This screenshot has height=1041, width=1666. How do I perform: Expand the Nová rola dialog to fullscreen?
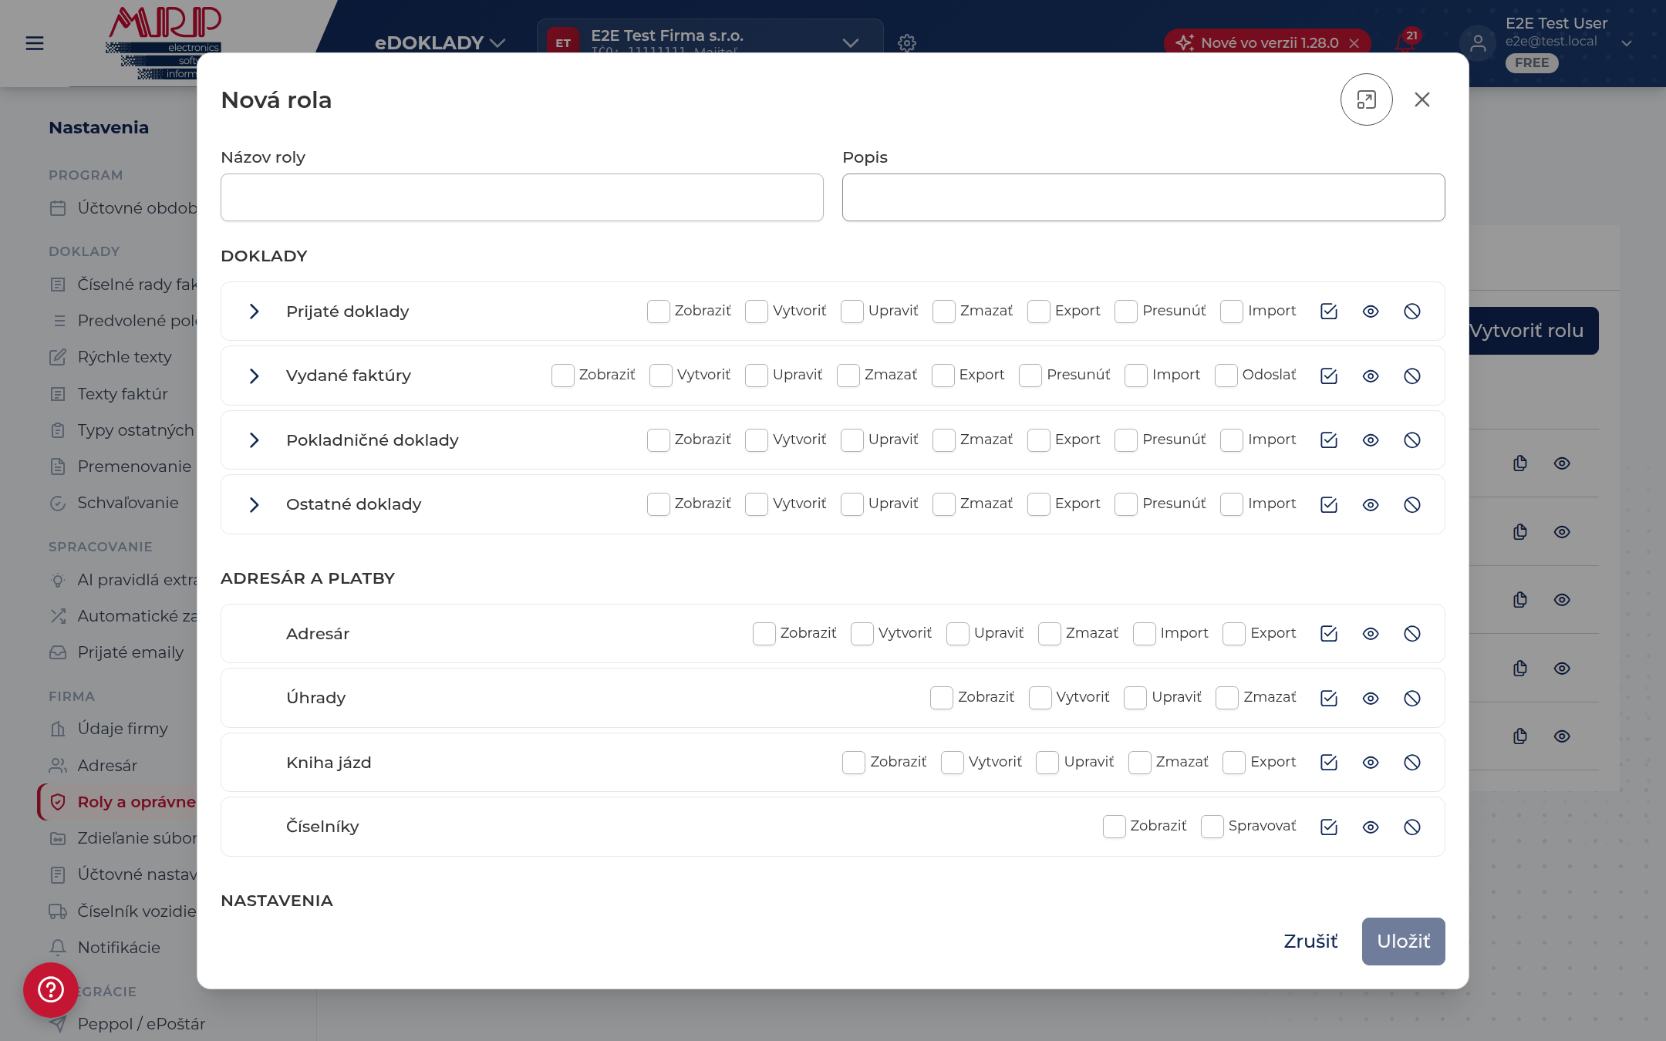(x=1366, y=99)
